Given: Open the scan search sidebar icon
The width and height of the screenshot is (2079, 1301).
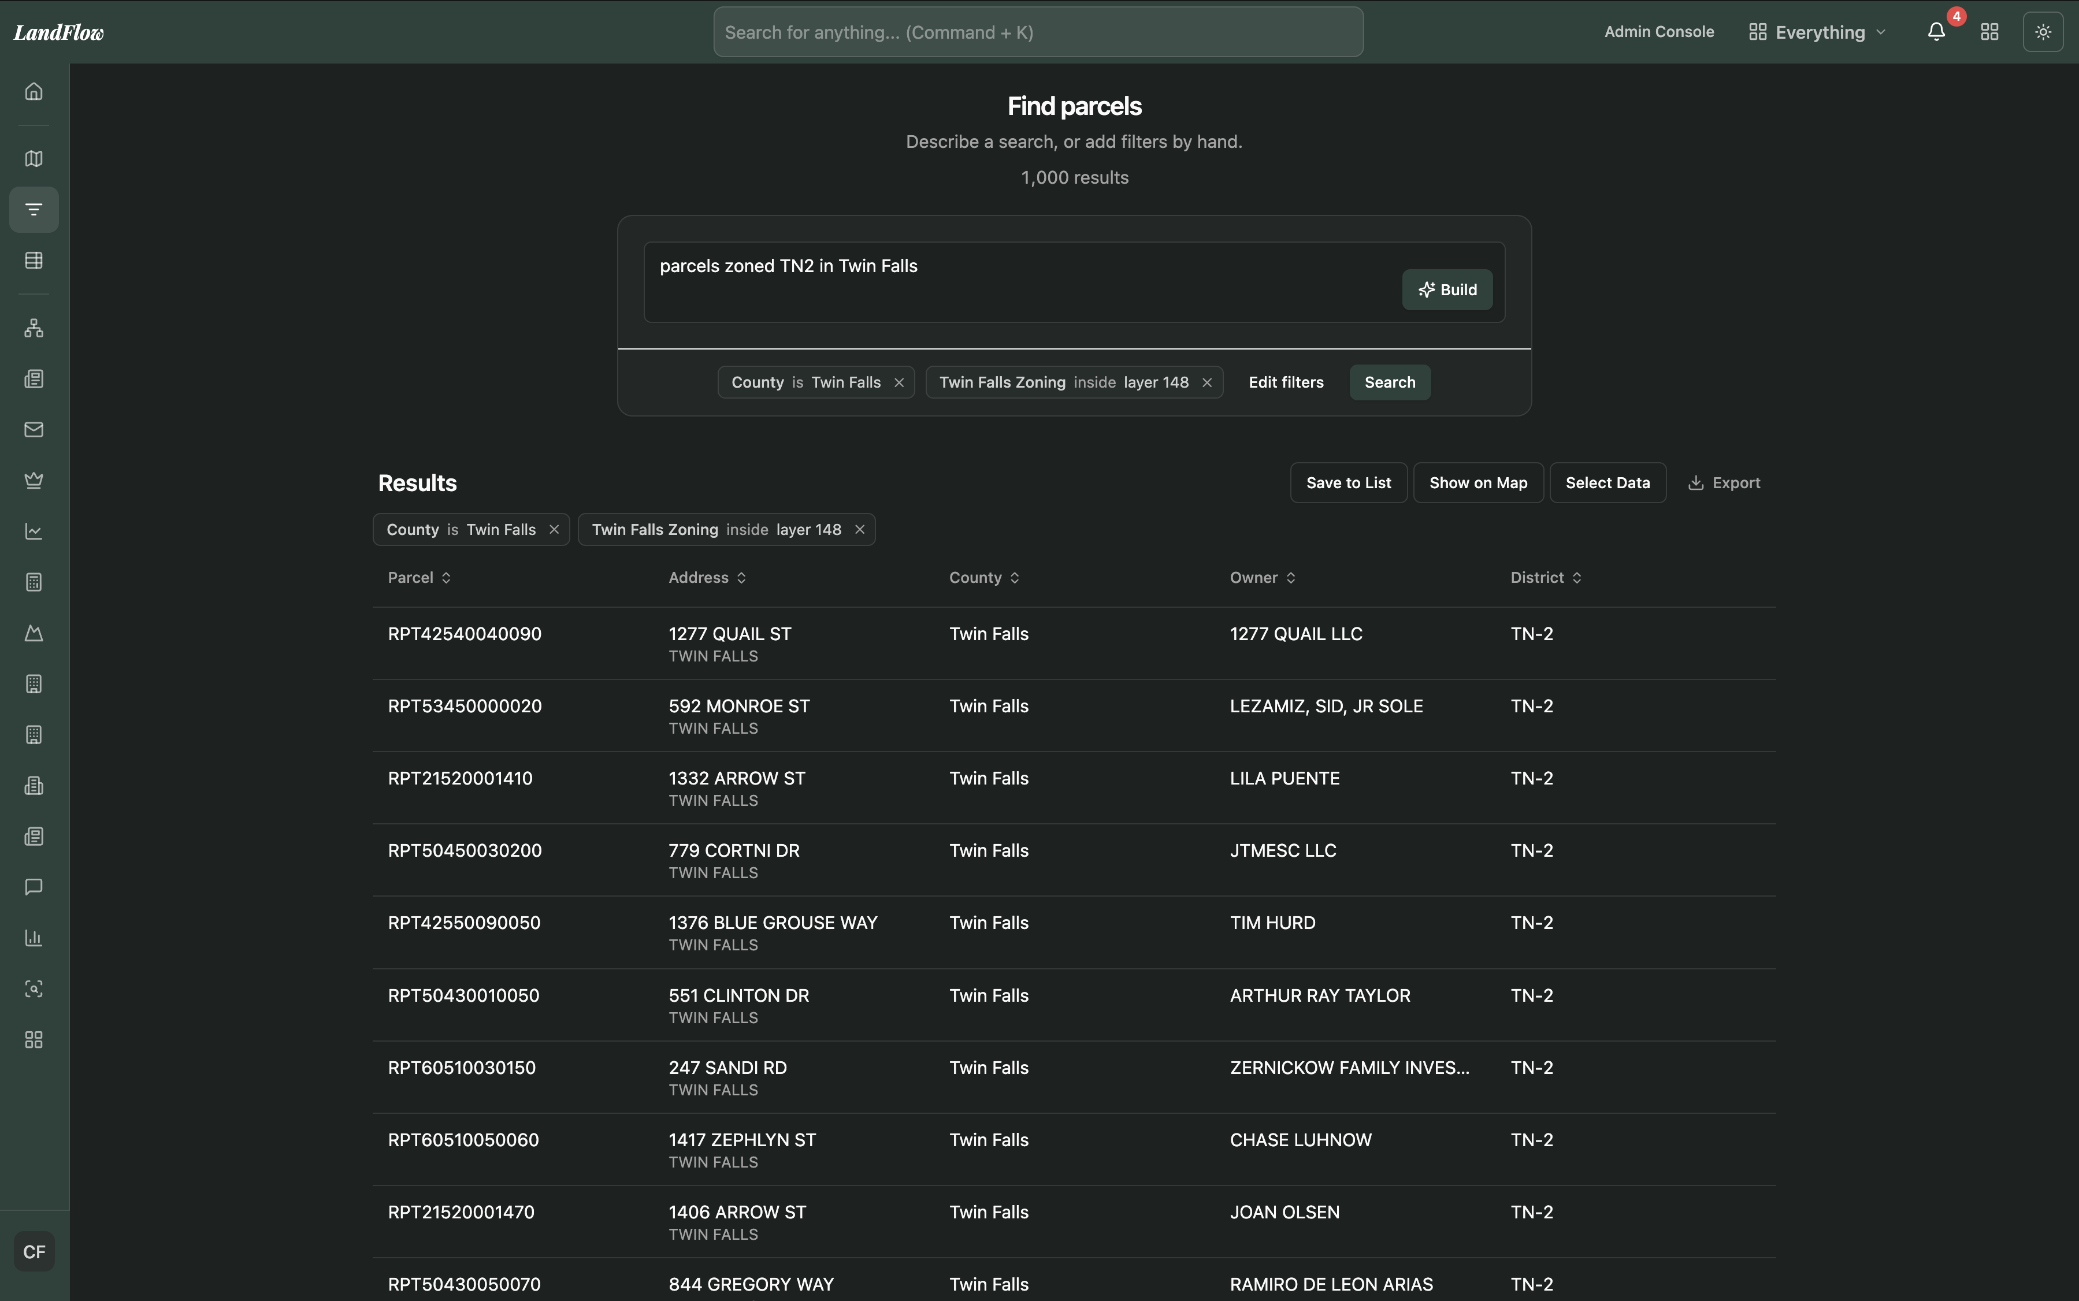Looking at the screenshot, I should (x=34, y=988).
